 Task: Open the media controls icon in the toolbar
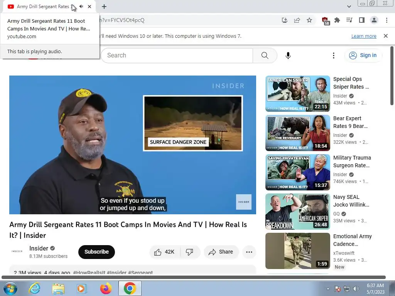(x=349, y=20)
